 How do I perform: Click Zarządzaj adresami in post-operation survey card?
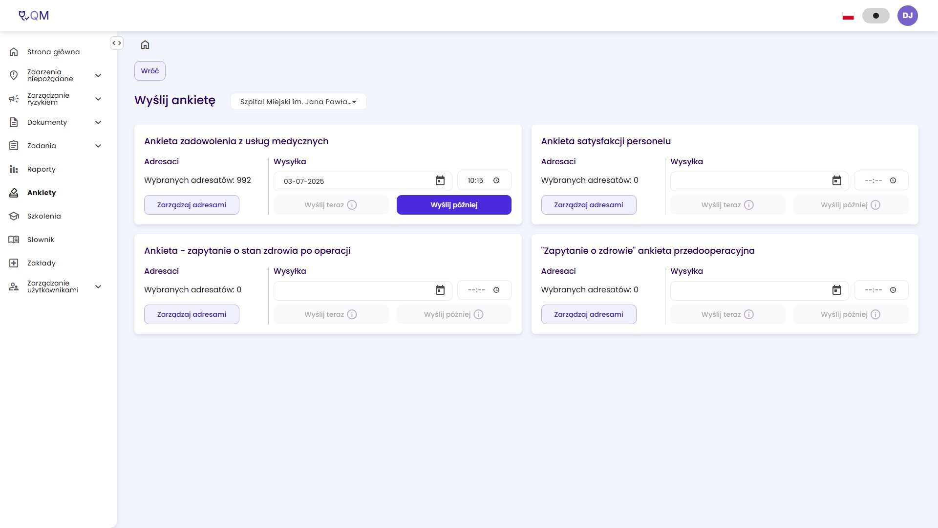pyautogui.click(x=192, y=314)
